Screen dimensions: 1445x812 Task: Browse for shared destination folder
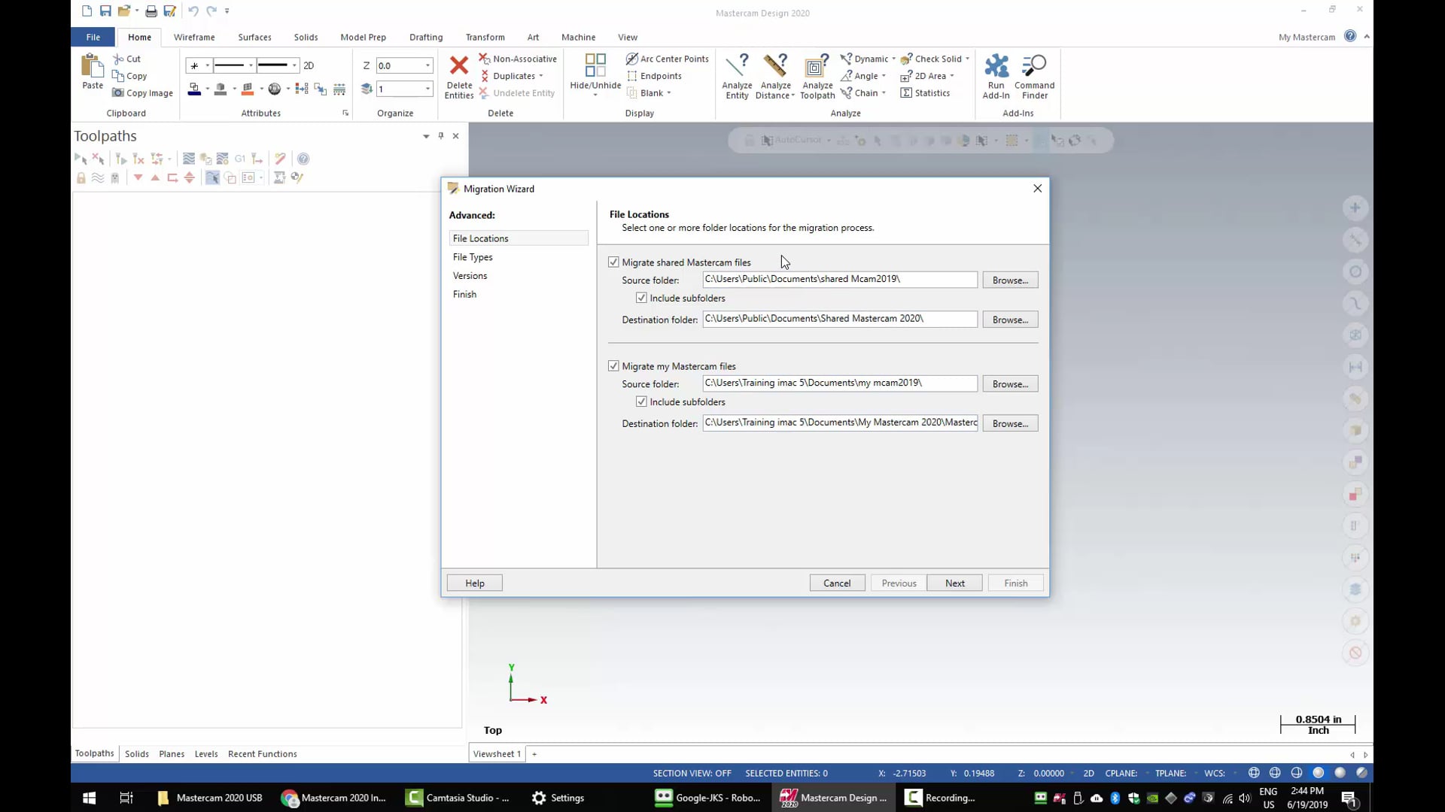(x=1010, y=320)
